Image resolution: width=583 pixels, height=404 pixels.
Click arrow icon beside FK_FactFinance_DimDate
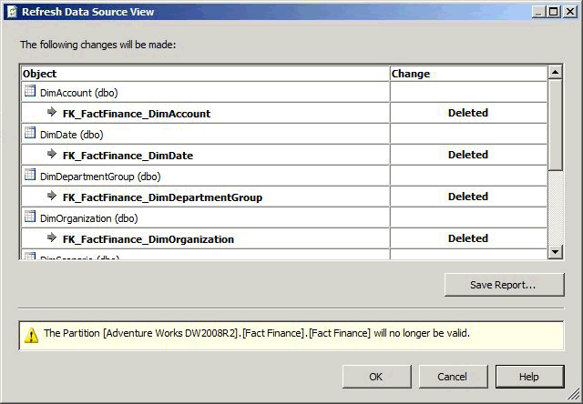point(52,155)
